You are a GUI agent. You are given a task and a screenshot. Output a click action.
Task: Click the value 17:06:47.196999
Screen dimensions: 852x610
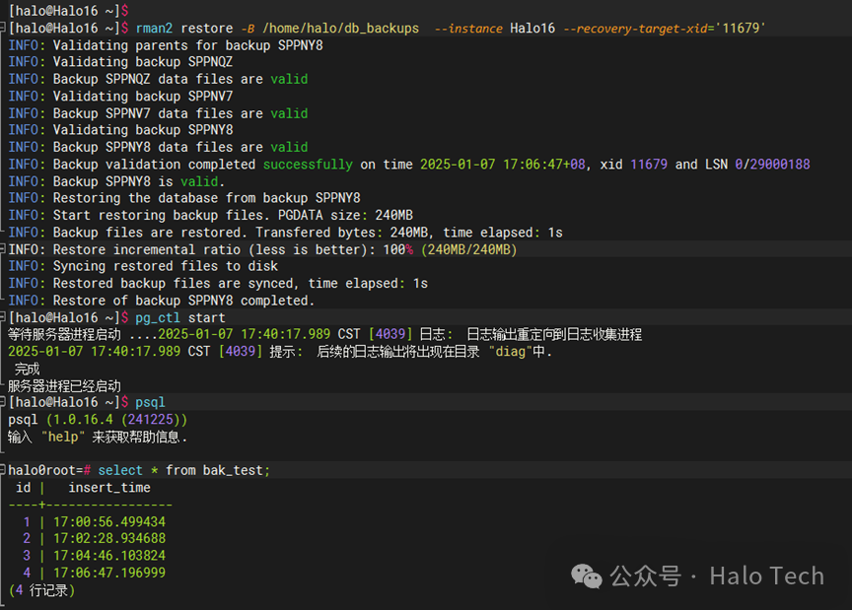(x=109, y=573)
